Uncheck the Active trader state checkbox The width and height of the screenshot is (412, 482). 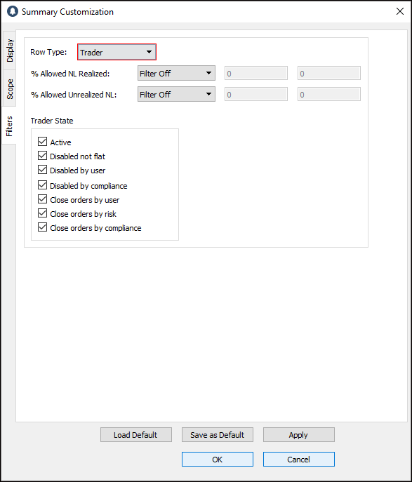[42, 142]
